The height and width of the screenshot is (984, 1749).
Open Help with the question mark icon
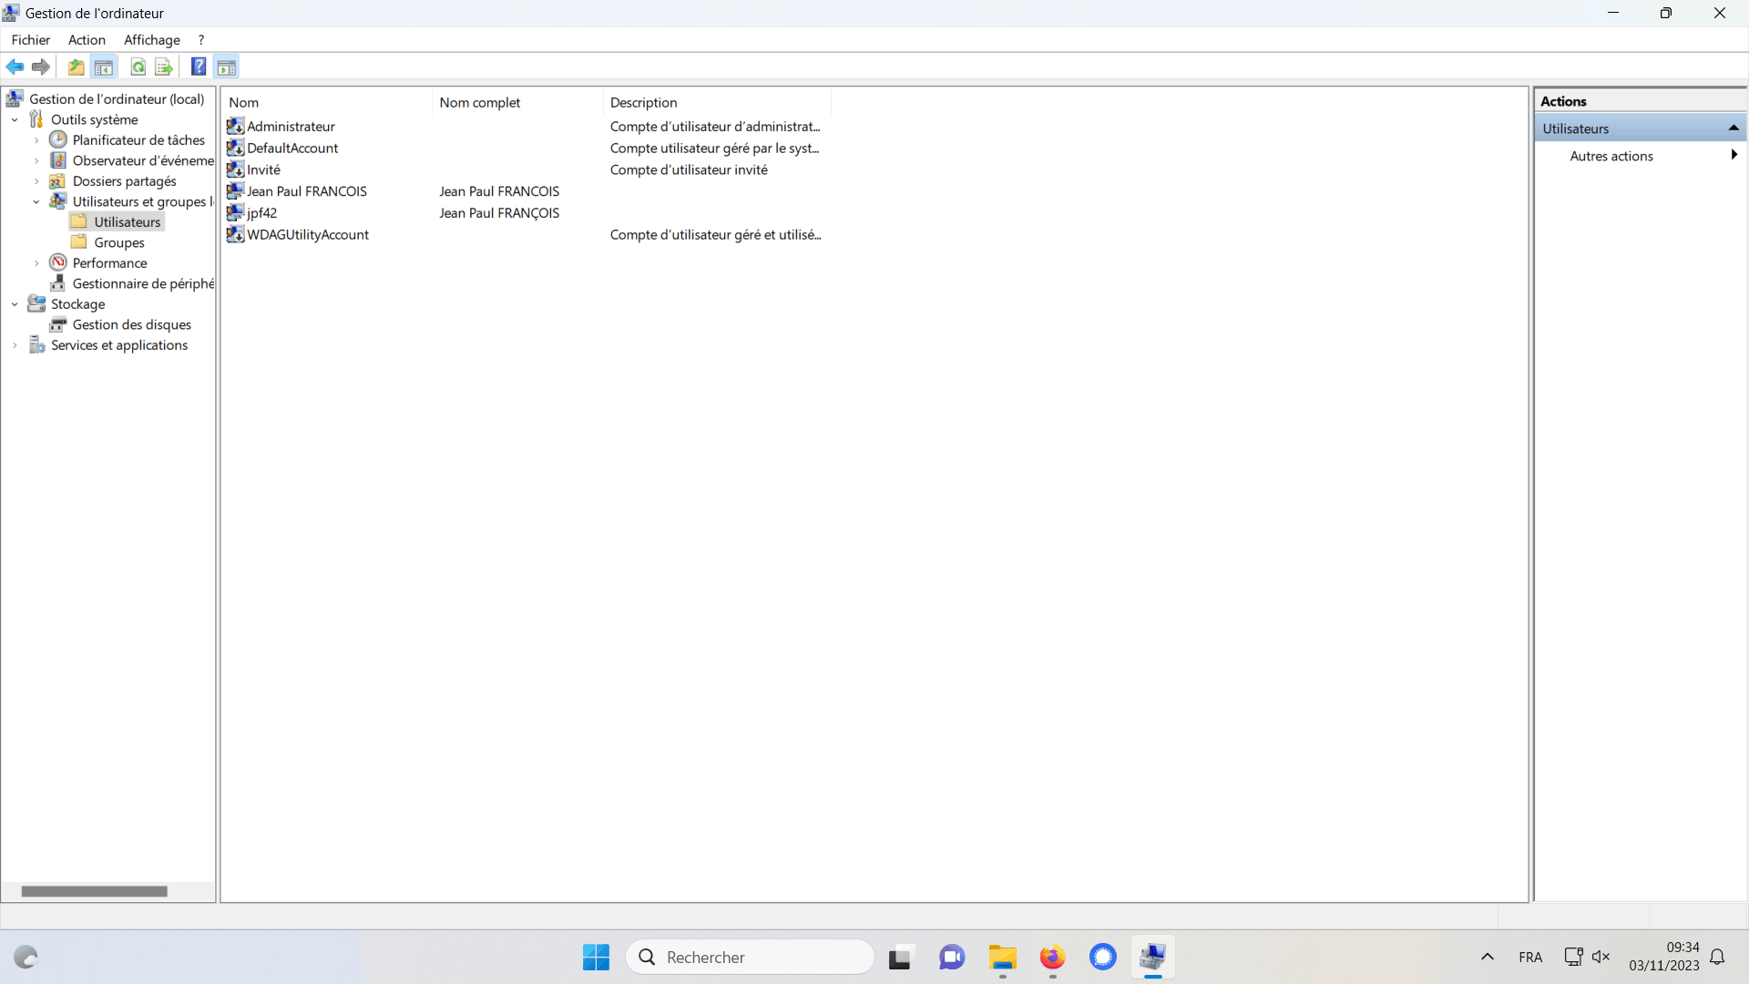198,67
